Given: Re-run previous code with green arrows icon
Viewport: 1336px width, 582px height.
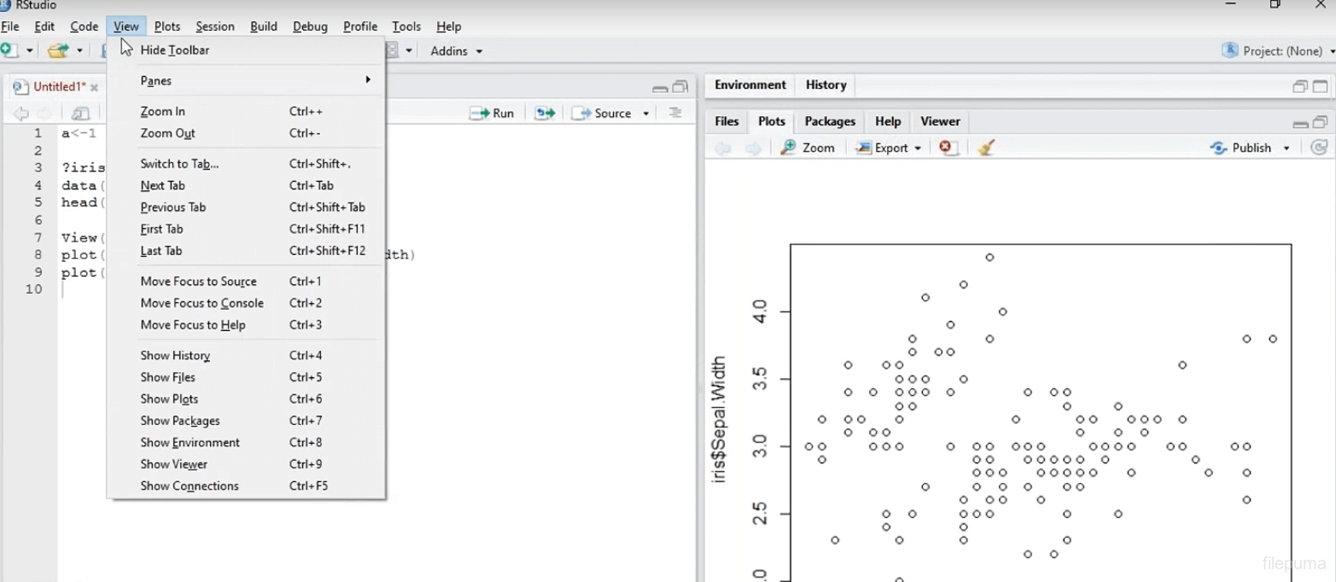Looking at the screenshot, I should [544, 113].
